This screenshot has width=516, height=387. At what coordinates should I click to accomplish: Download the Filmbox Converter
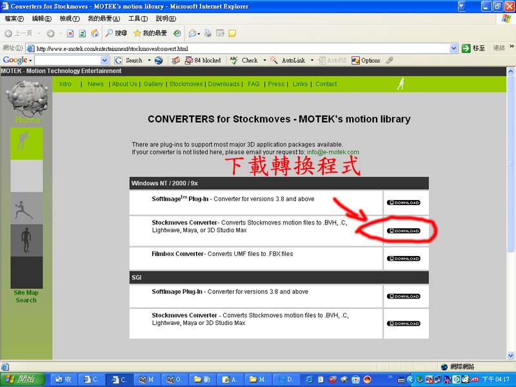404,259
